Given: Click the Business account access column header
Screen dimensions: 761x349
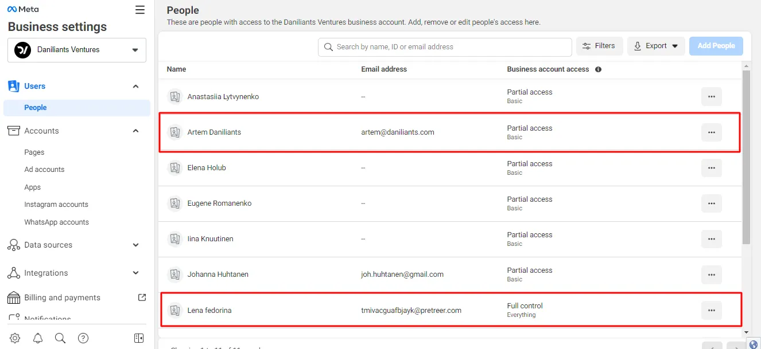Looking at the screenshot, I should point(548,69).
